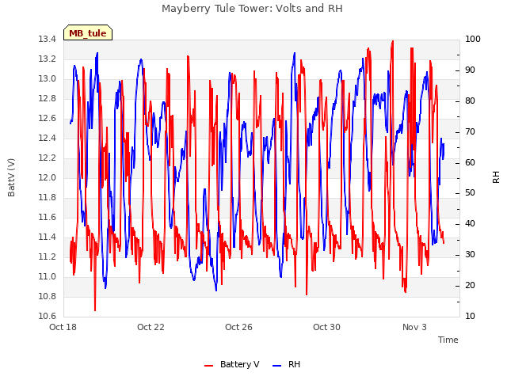The image size is (507, 380).
Task: Click the 100 RH tick label
Action: [473, 40]
